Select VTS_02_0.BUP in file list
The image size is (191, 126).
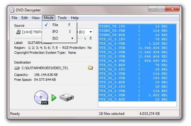pyautogui.click(x=138, y=82)
